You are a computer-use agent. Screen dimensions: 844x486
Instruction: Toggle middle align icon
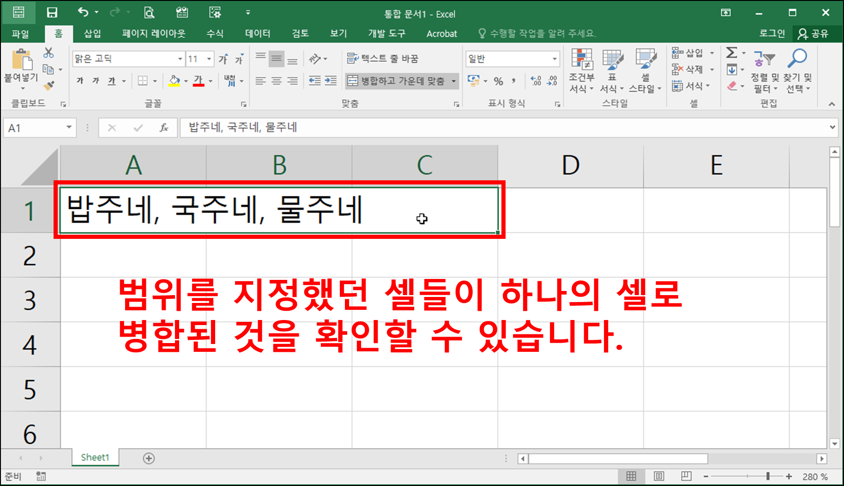(277, 59)
